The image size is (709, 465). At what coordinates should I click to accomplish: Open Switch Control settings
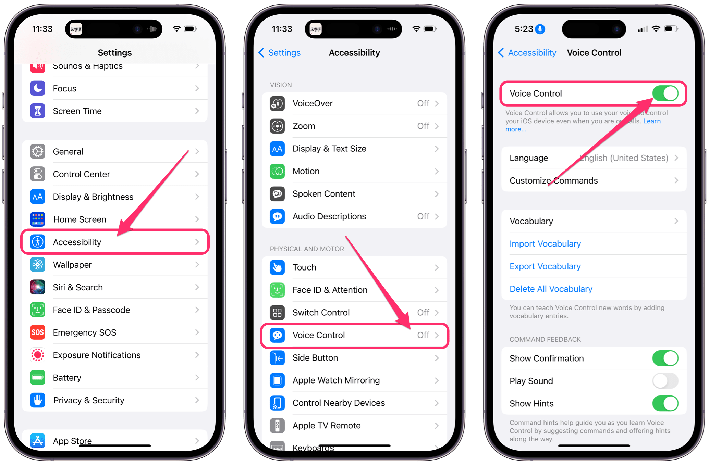coord(354,311)
